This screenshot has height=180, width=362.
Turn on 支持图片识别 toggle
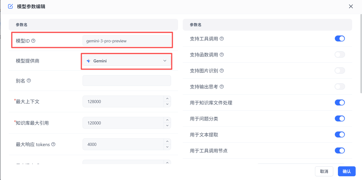340,71
